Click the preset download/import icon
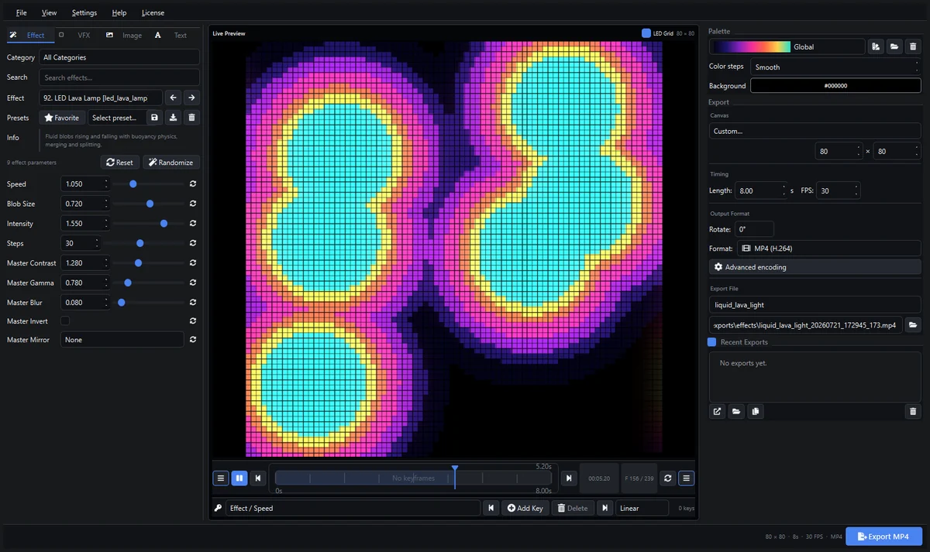930x552 pixels. point(174,118)
